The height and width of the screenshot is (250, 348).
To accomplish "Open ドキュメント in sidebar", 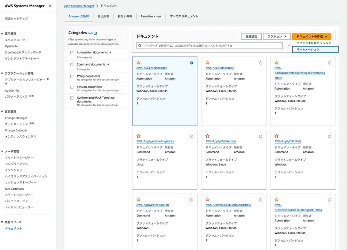I will pyautogui.click(x=13, y=229).
